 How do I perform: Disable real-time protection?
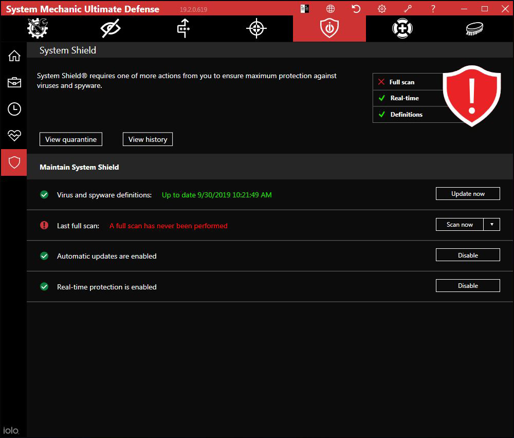[468, 285]
